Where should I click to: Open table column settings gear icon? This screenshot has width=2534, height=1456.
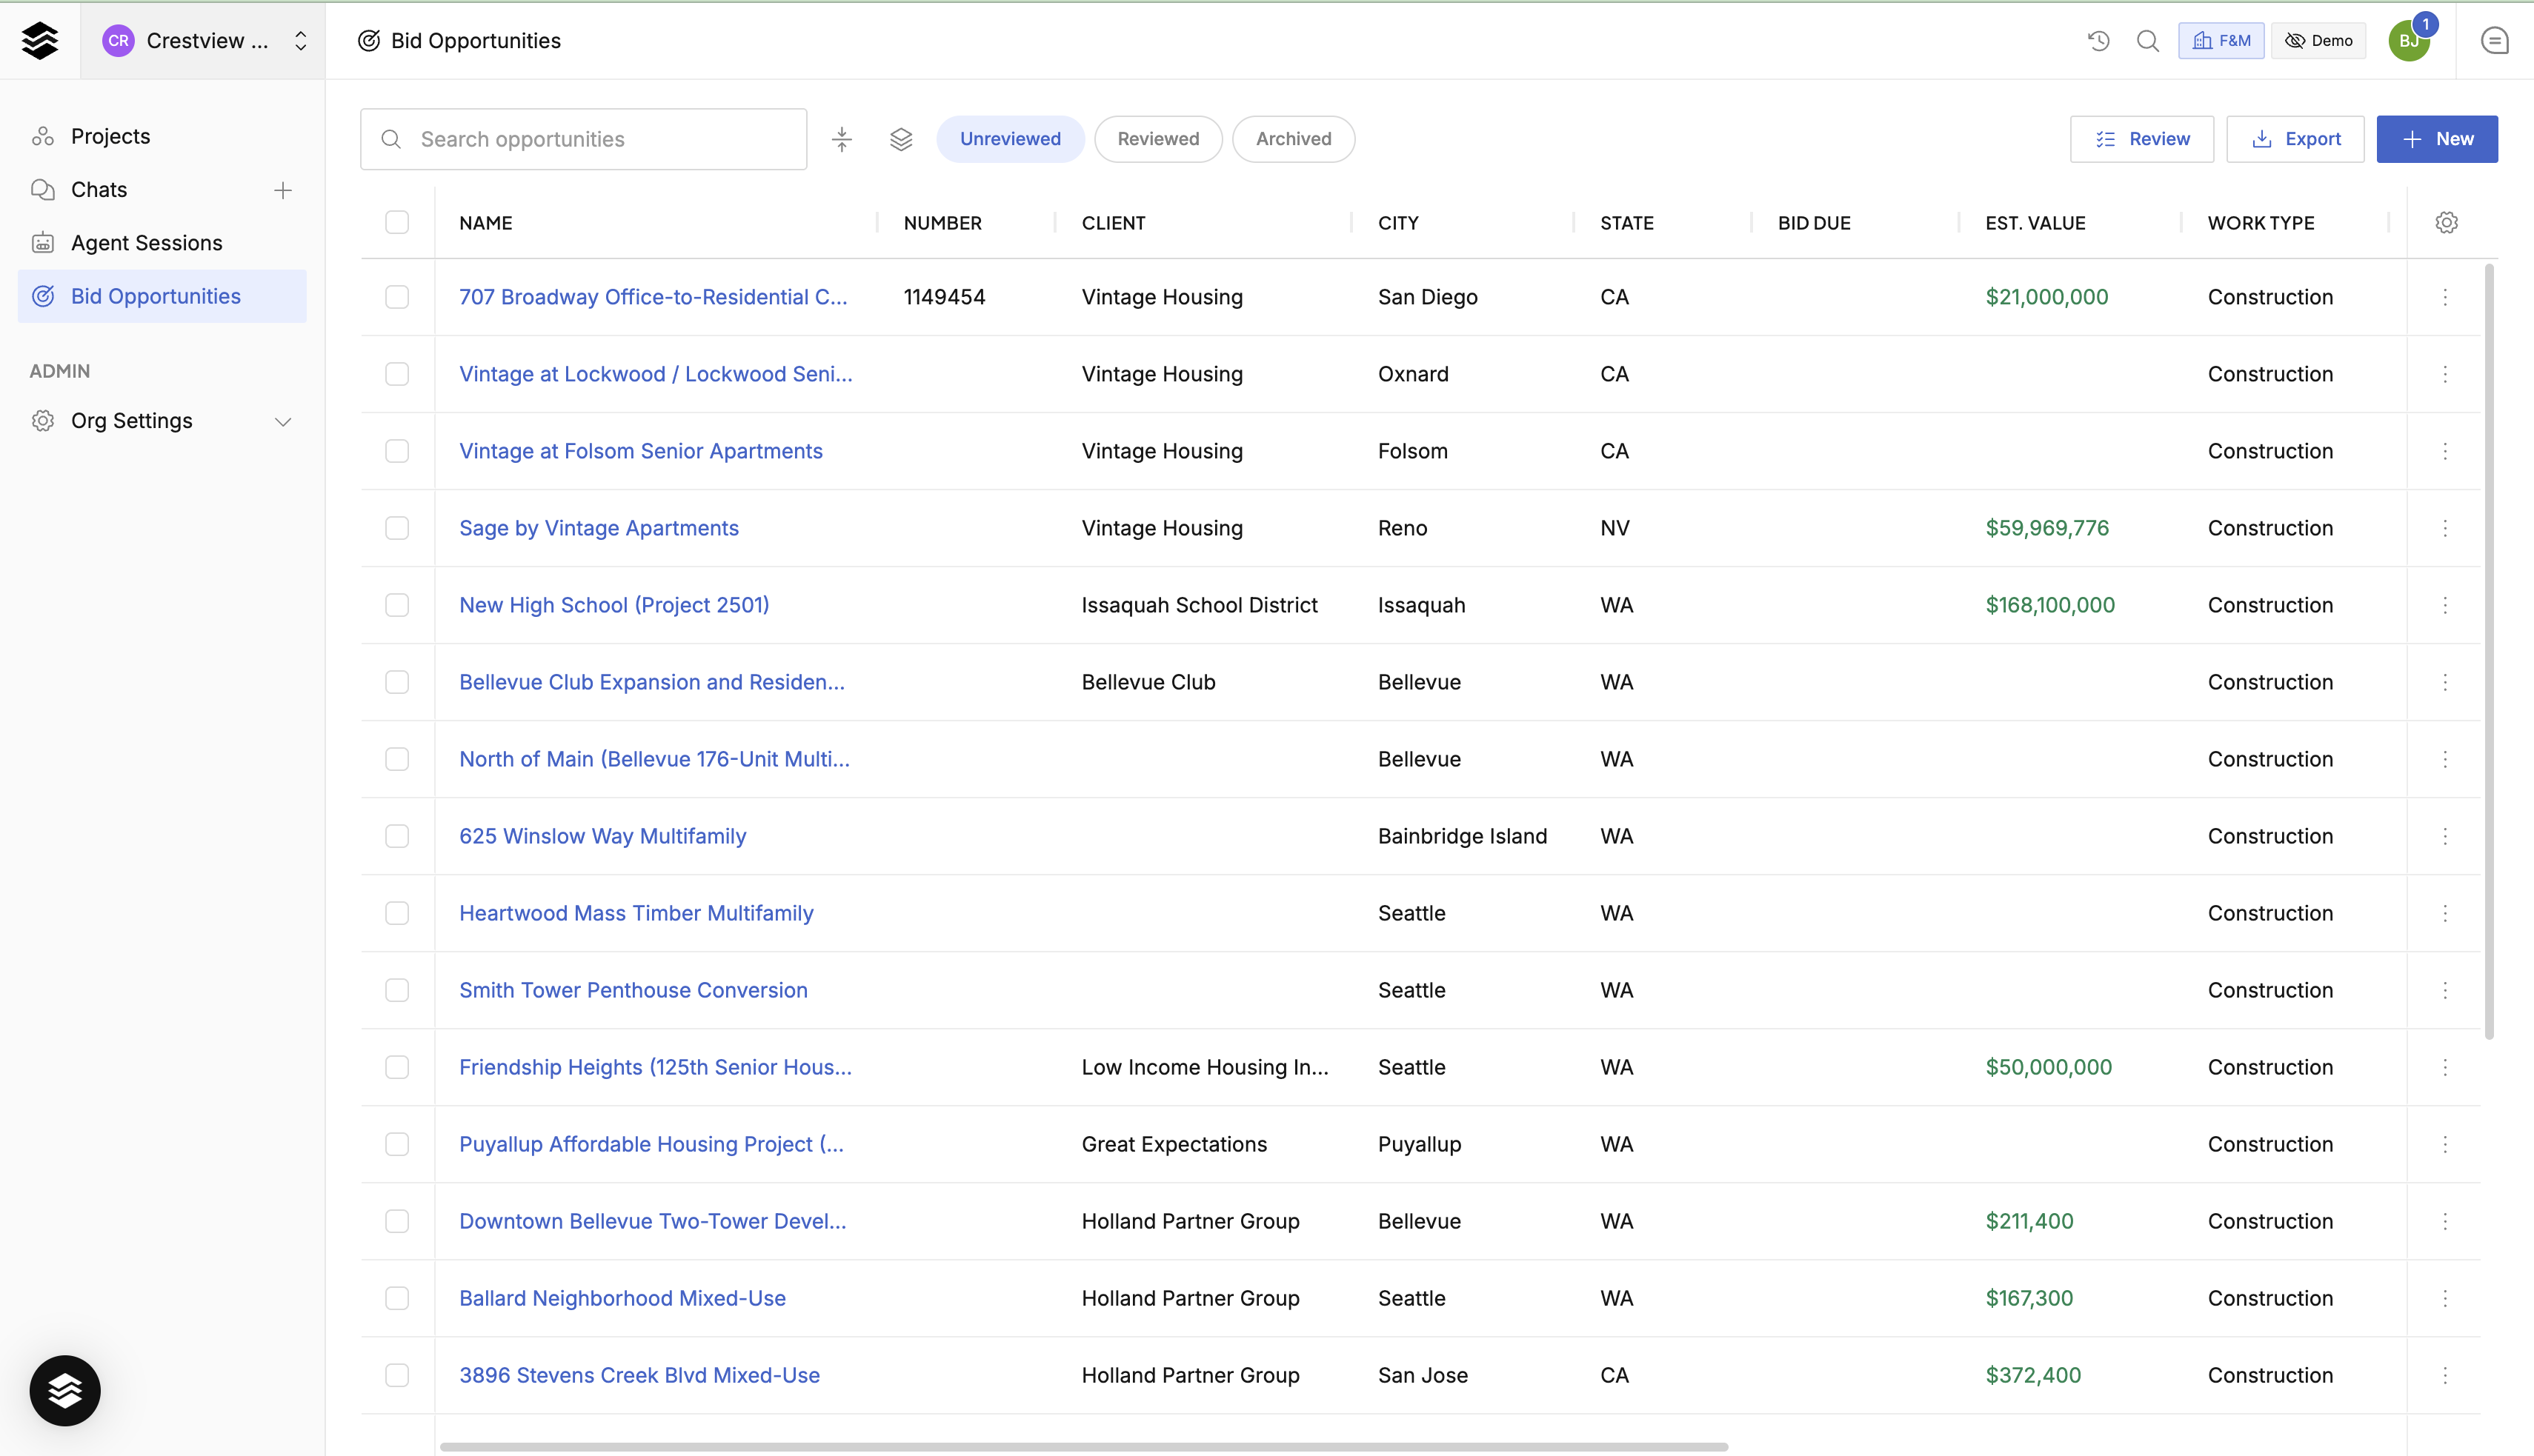tap(2446, 223)
